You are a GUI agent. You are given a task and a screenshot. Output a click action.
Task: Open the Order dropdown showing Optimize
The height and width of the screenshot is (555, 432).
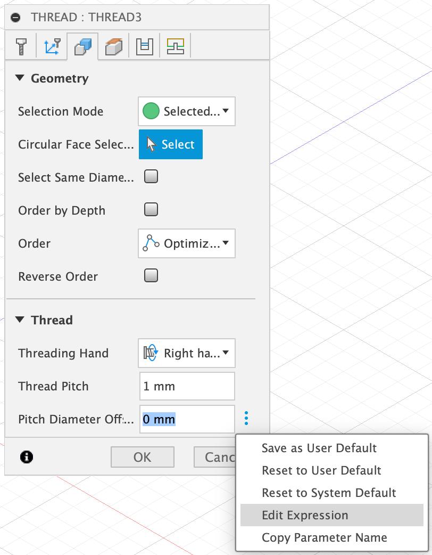point(187,243)
